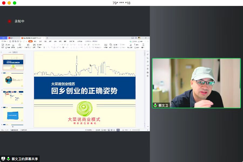Open the 插入 ribbon tab

35,41
